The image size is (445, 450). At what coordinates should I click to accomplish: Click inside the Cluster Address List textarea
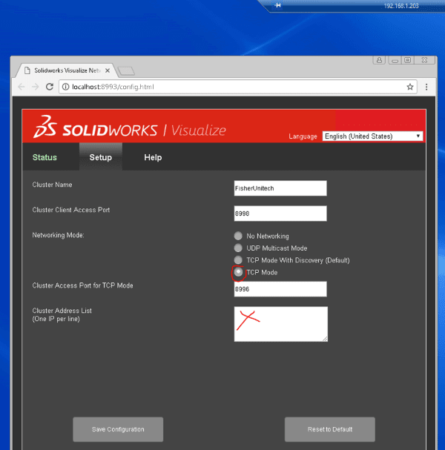pyautogui.click(x=281, y=324)
